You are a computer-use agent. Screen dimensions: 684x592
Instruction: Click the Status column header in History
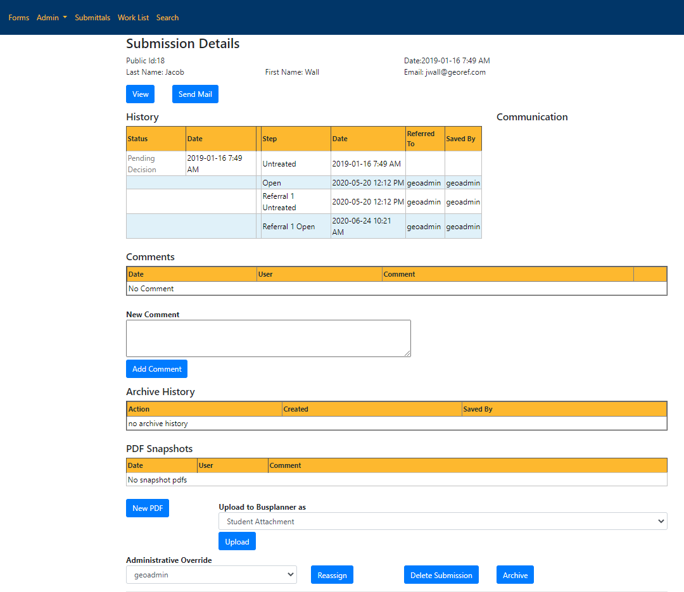[137, 139]
